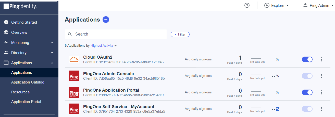Toggle the PingOne Application Portal switch

click(x=307, y=92)
